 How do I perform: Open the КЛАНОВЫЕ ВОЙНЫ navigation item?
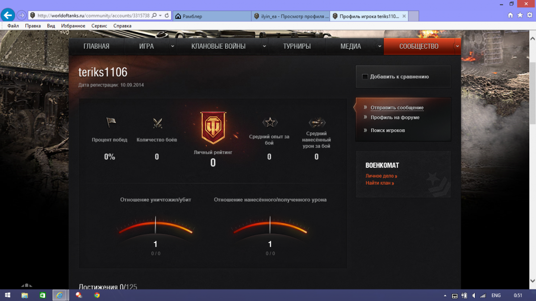click(x=218, y=46)
